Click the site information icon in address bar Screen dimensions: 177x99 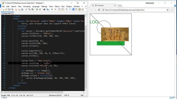point(103,10)
